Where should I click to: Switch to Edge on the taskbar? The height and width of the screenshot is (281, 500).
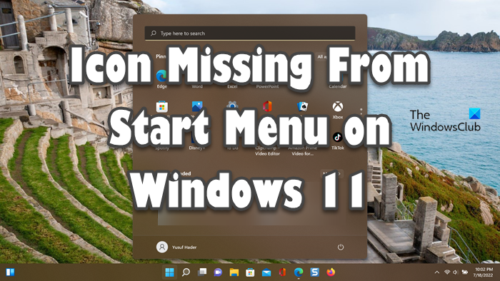pos(299,272)
